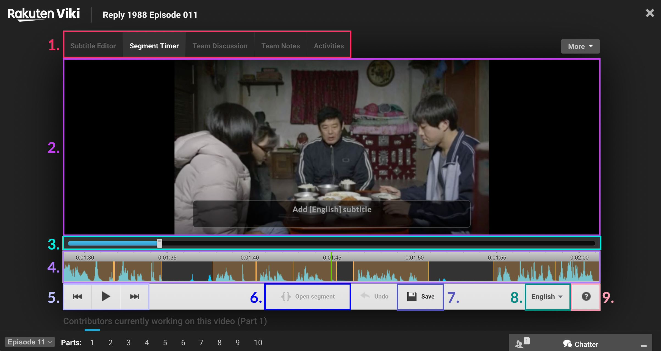
Task: Click the waveform segment at 0:01:50
Action: pyautogui.click(x=391, y=271)
